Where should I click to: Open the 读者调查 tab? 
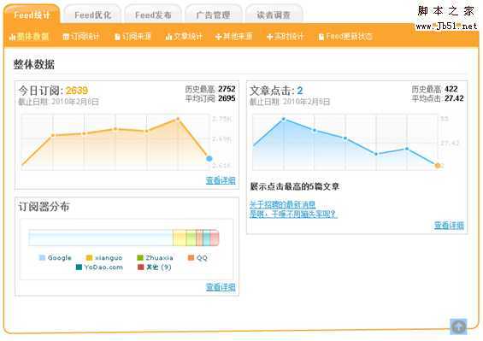click(x=274, y=15)
